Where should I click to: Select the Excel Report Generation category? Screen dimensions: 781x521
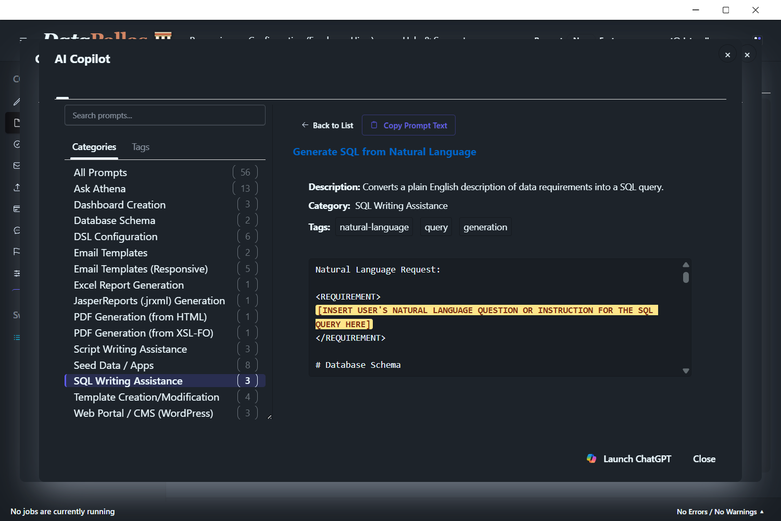pyautogui.click(x=165, y=285)
